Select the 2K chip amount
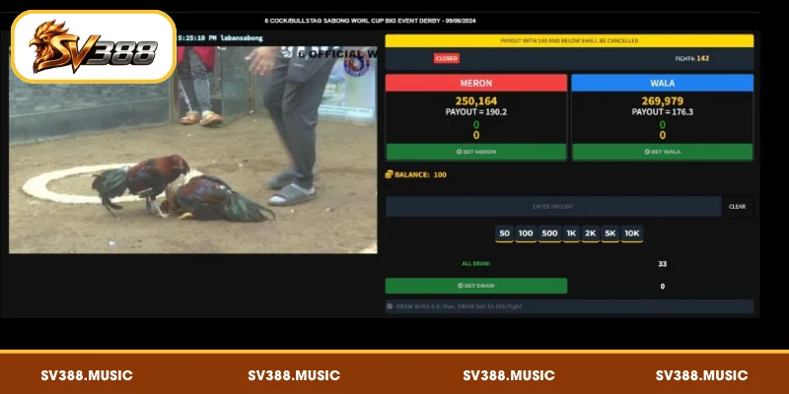The image size is (789, 394). [x=590, y=233]
